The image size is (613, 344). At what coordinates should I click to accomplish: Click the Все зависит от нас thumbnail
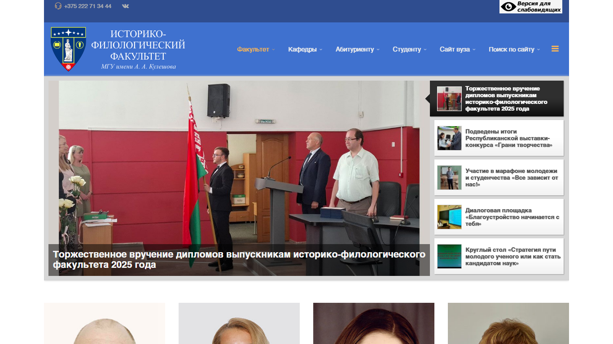pyautogui.click(x=449, y=177)
